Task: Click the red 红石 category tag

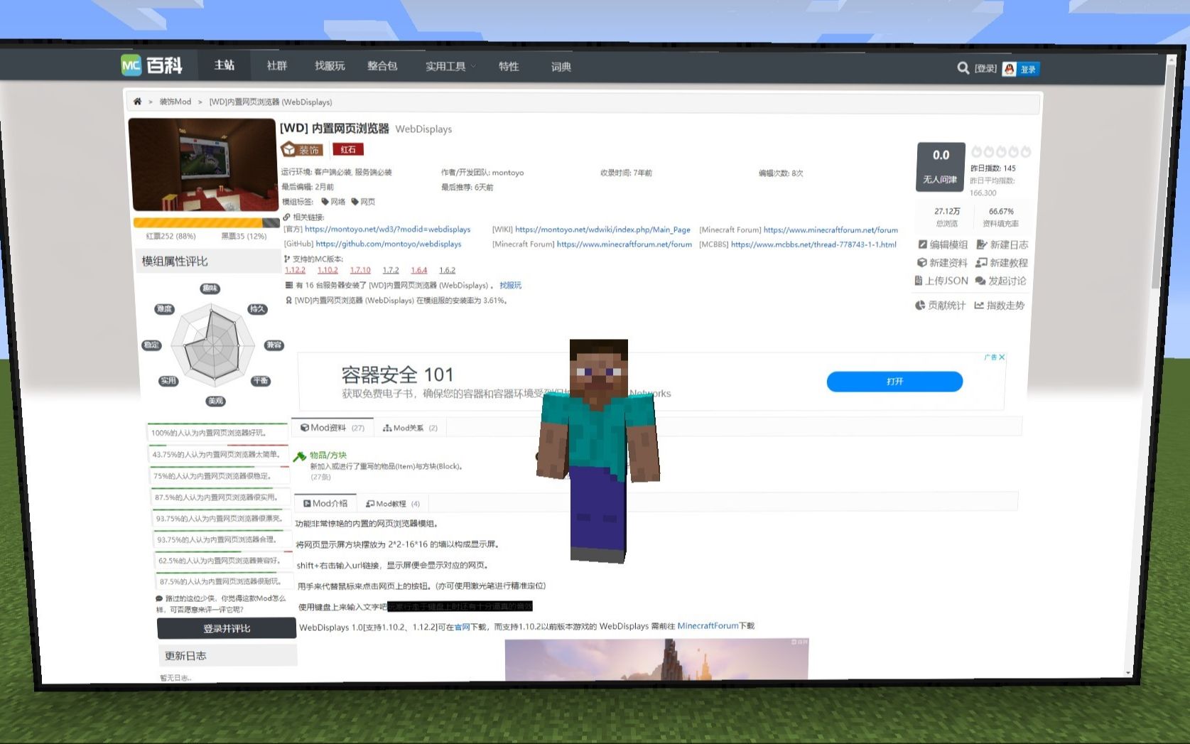Action: [x=348, y=149]
